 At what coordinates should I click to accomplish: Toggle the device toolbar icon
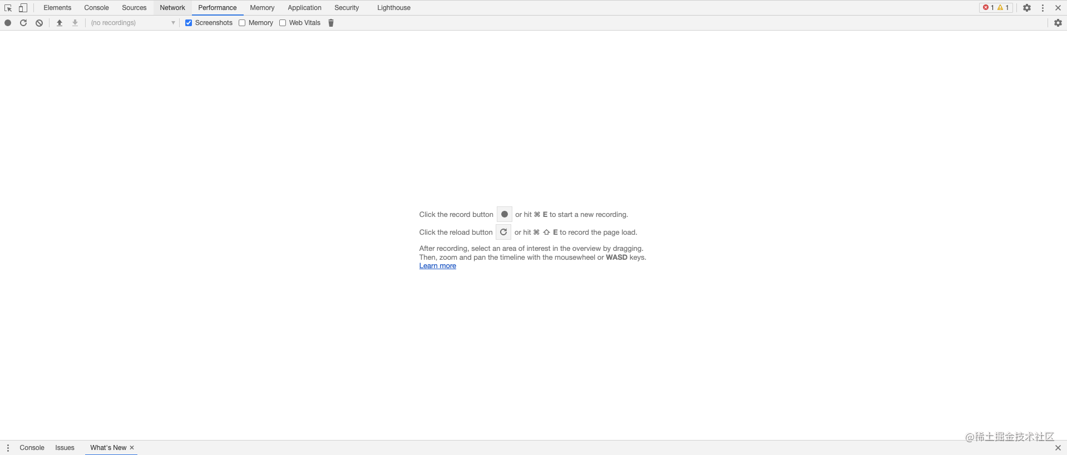[23, 8]
